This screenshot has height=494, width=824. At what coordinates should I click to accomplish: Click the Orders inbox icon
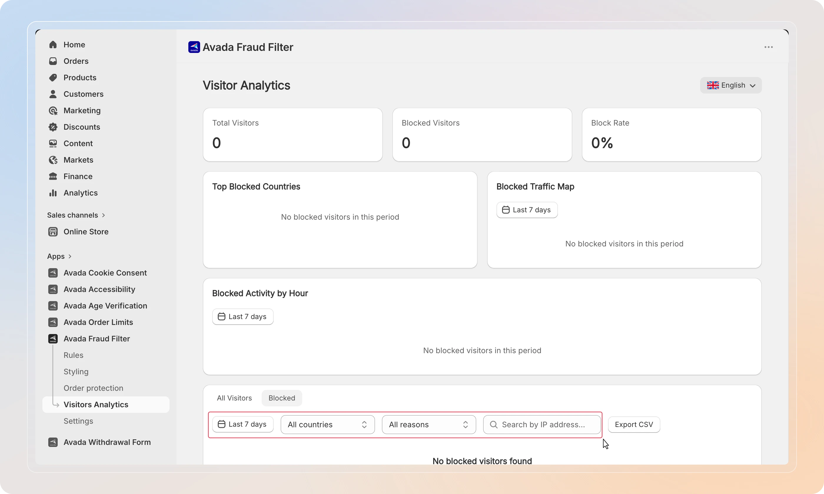53,61
